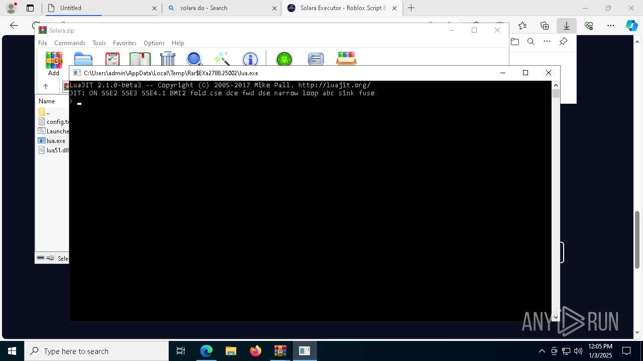The image size is (643, 361).
Task: Open Windows Start menu
Action: click(x=12, y=351)
